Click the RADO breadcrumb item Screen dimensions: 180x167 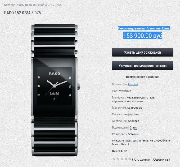(58, 5)
